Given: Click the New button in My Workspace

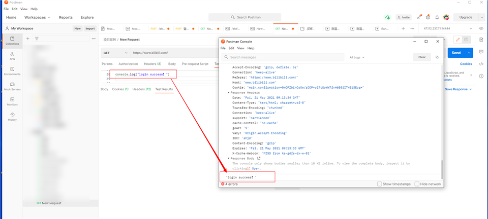Looking at the screenshot, I should pos(77,28).
